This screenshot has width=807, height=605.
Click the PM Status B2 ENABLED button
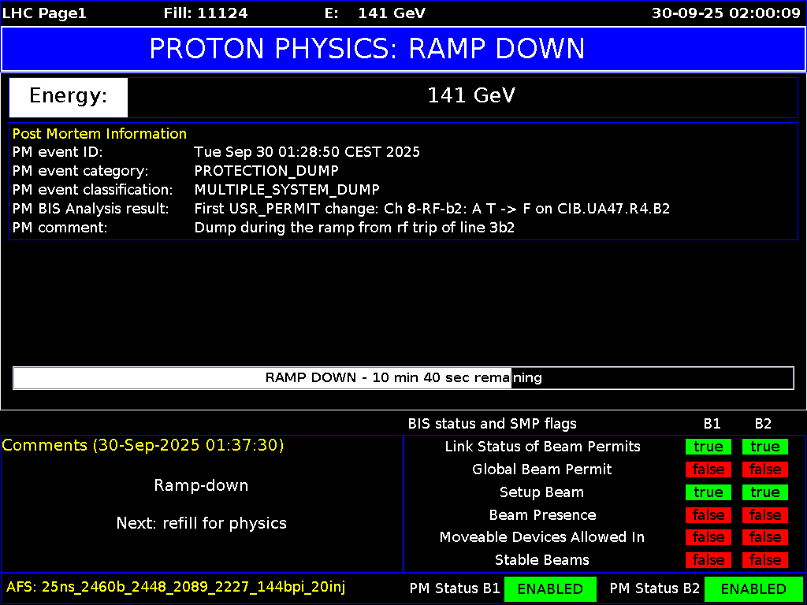click(x=754, y=588)
